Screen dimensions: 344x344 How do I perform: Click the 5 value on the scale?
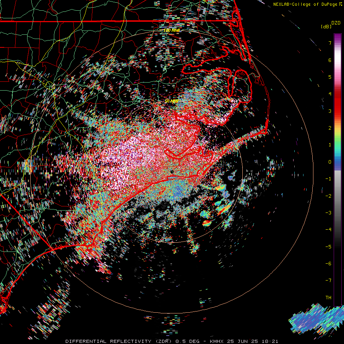[330, 77]
